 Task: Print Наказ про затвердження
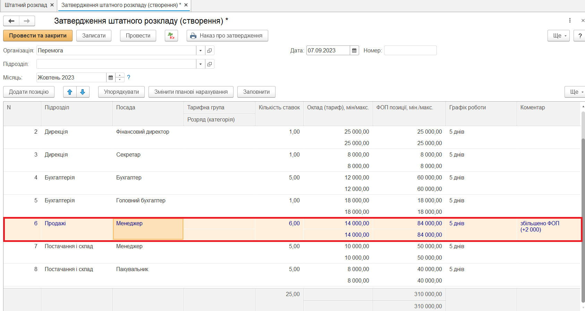pos(227,36)
